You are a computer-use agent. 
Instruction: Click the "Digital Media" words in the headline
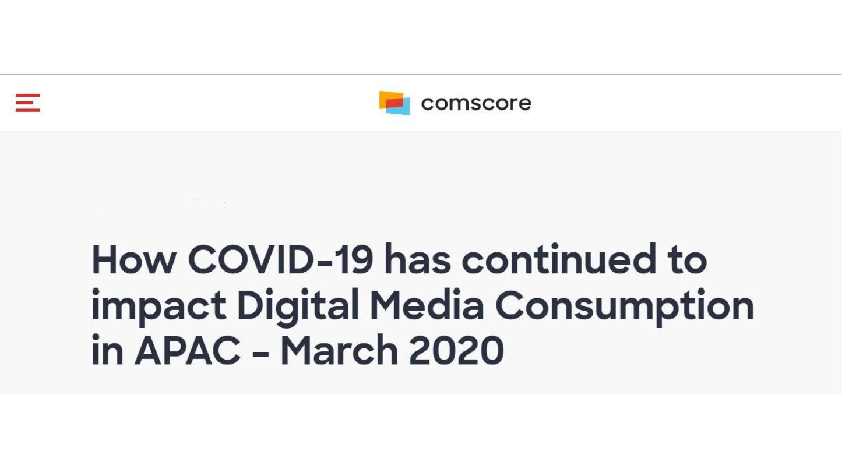pyautogui.click(x=360, y=306)
